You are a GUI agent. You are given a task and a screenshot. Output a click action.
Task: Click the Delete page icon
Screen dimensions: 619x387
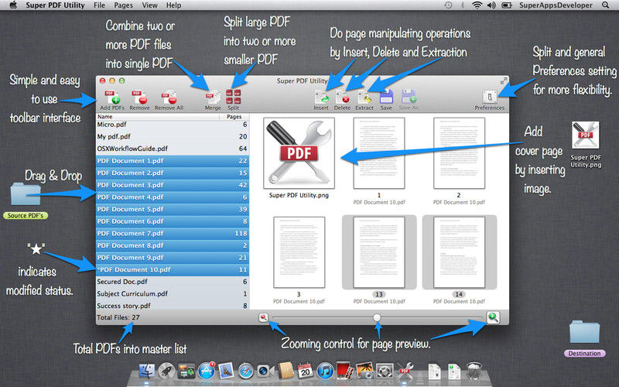click(342, 98)
